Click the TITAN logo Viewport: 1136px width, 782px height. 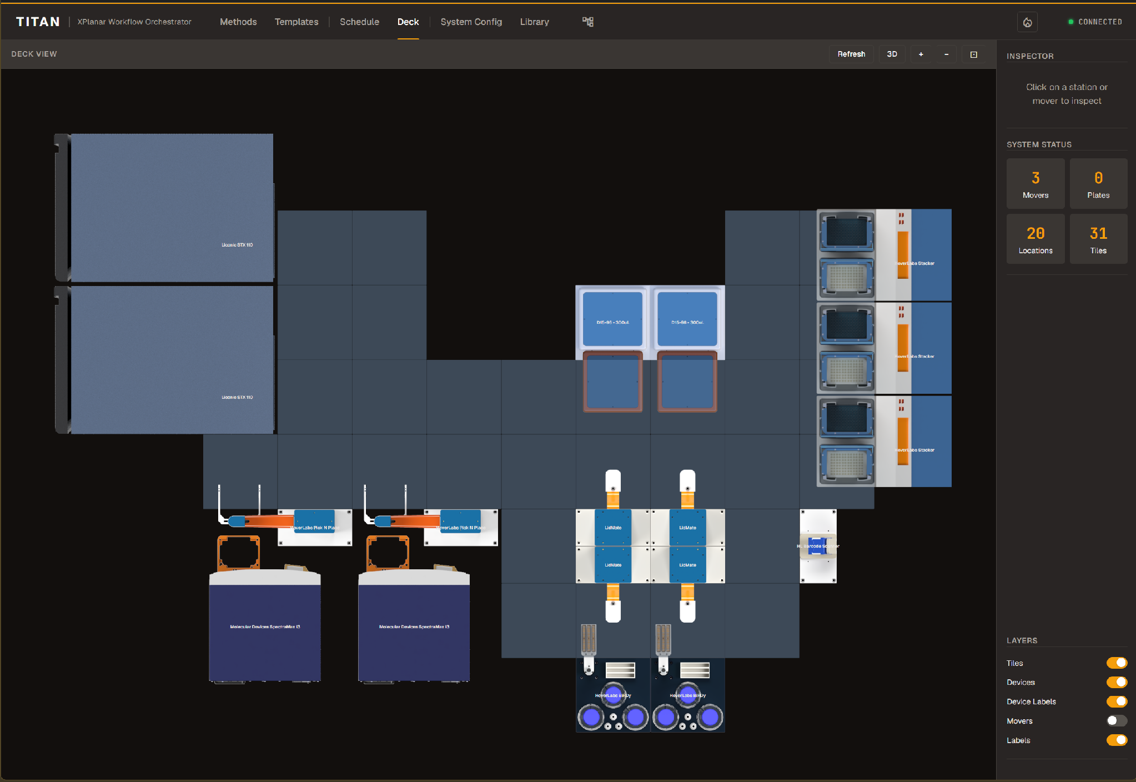(38, 22)
